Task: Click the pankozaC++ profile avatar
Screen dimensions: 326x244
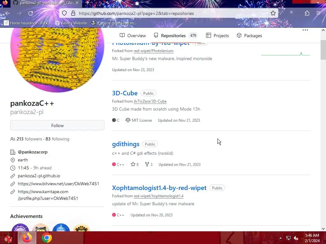Action: (x=57, y=60)
